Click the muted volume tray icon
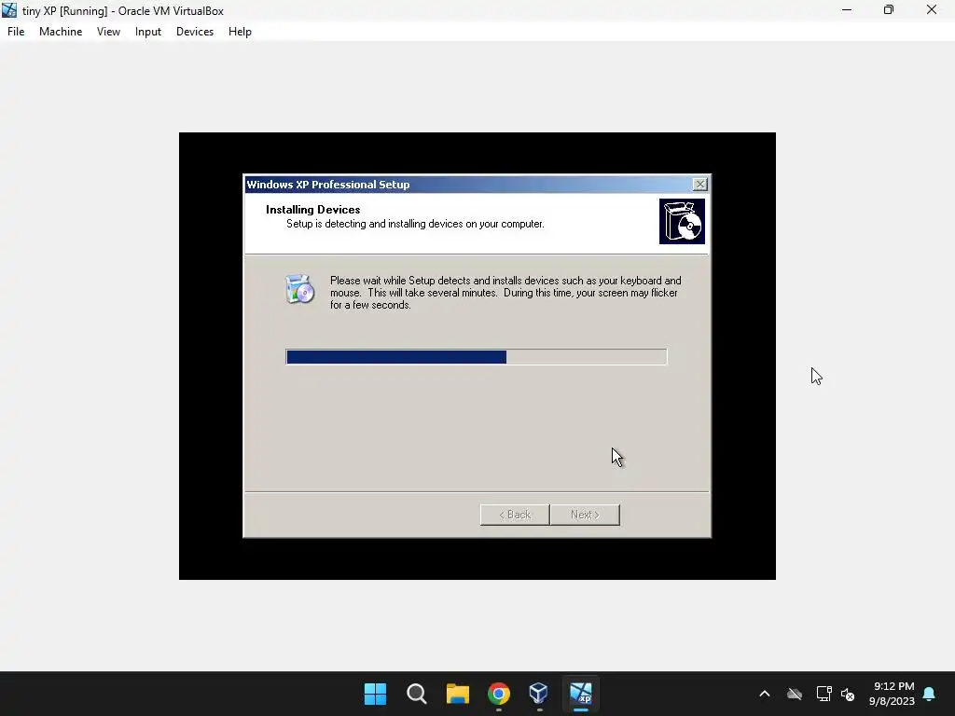This screenshot has width=955, height=716. 847,694
